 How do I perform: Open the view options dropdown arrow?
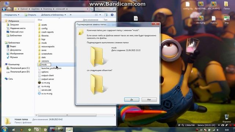(x=100, y=15)
